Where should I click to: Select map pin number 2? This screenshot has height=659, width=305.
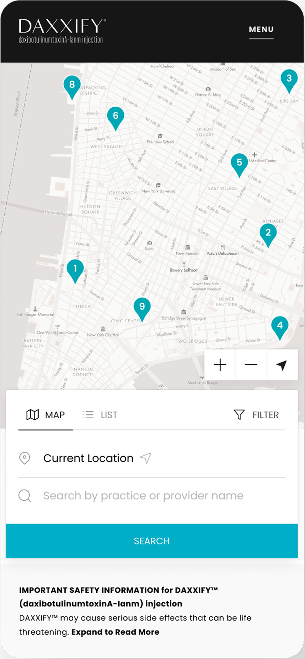268,236
